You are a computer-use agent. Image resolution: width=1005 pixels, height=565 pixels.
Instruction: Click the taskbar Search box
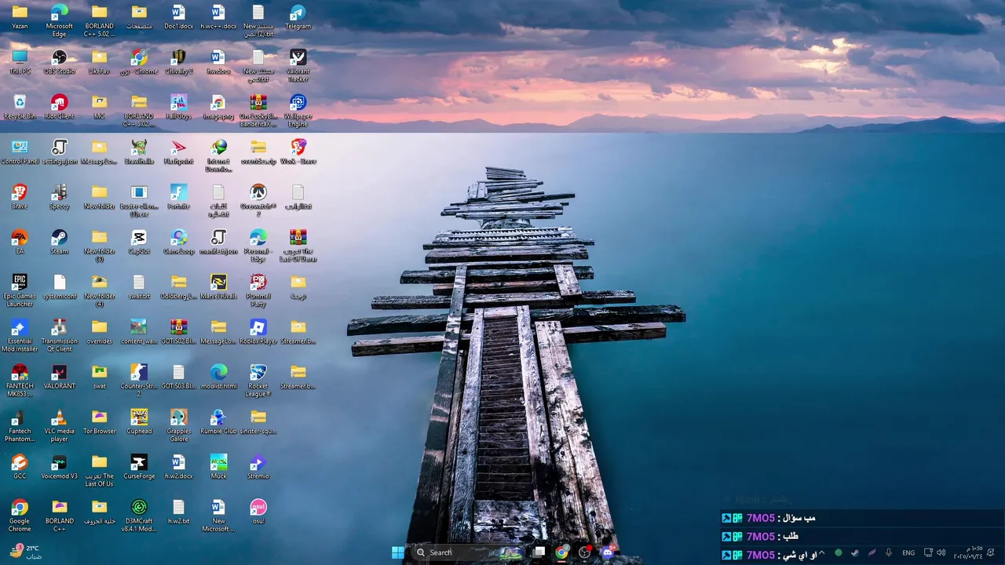pos(470,552)
